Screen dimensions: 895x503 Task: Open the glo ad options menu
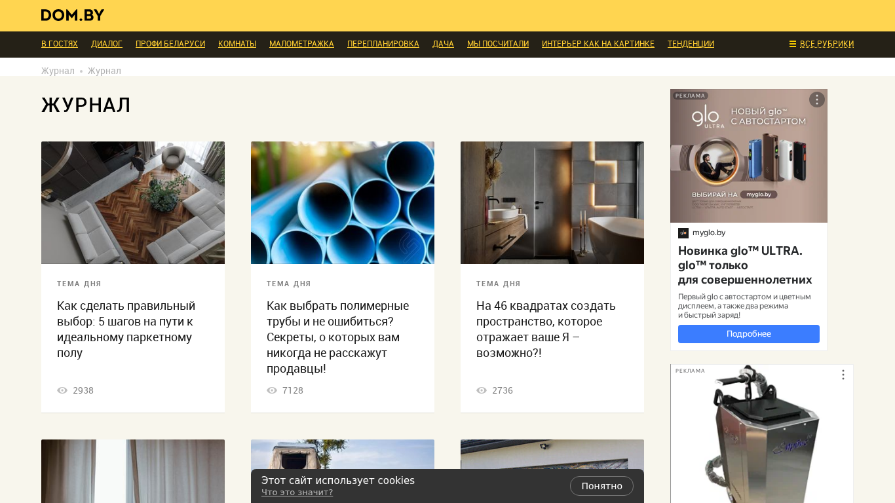(816, 100)
